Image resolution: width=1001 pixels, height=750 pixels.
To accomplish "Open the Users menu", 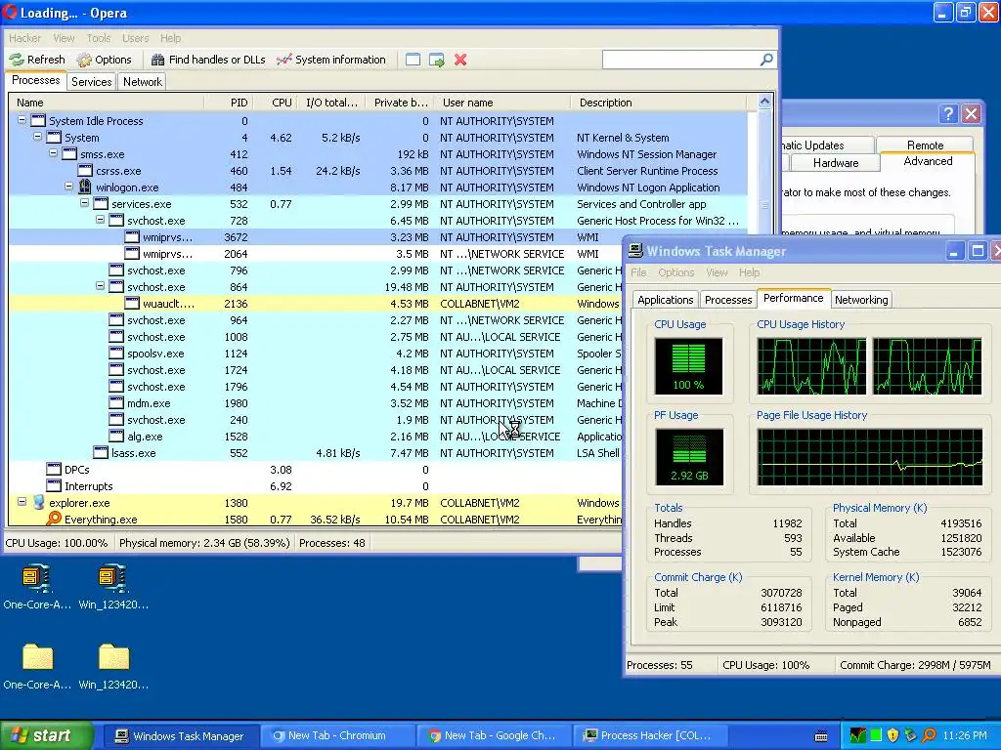I will pyautogui.click(x=135, y=38).
